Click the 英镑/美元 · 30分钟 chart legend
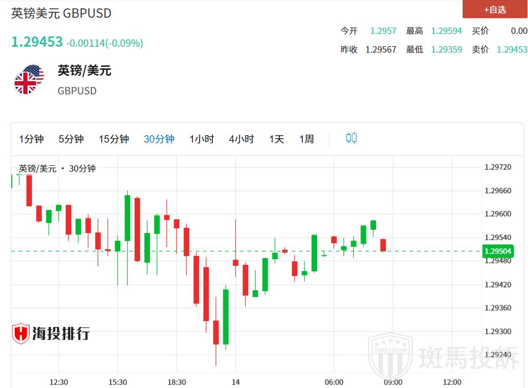The image size is (528, 388). pyautogui.click(x=57, y=169)
